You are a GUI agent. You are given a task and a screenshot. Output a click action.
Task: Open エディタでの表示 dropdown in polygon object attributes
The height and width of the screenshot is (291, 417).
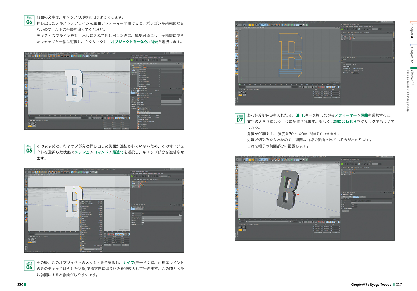[161, 217]
